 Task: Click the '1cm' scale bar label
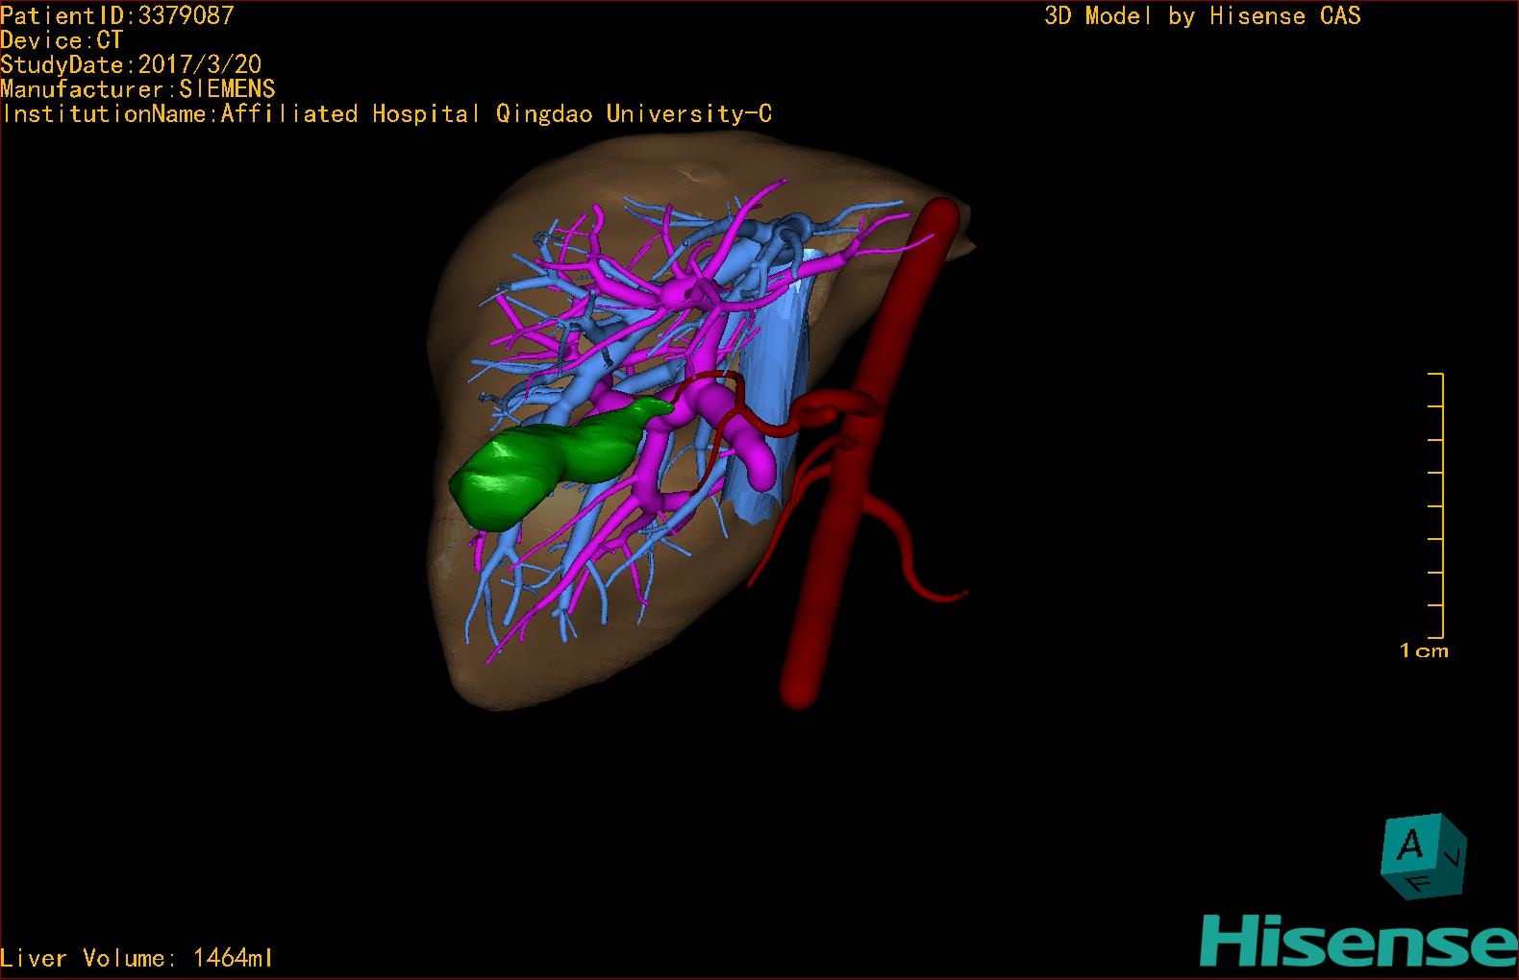(x=1424, y=650)
